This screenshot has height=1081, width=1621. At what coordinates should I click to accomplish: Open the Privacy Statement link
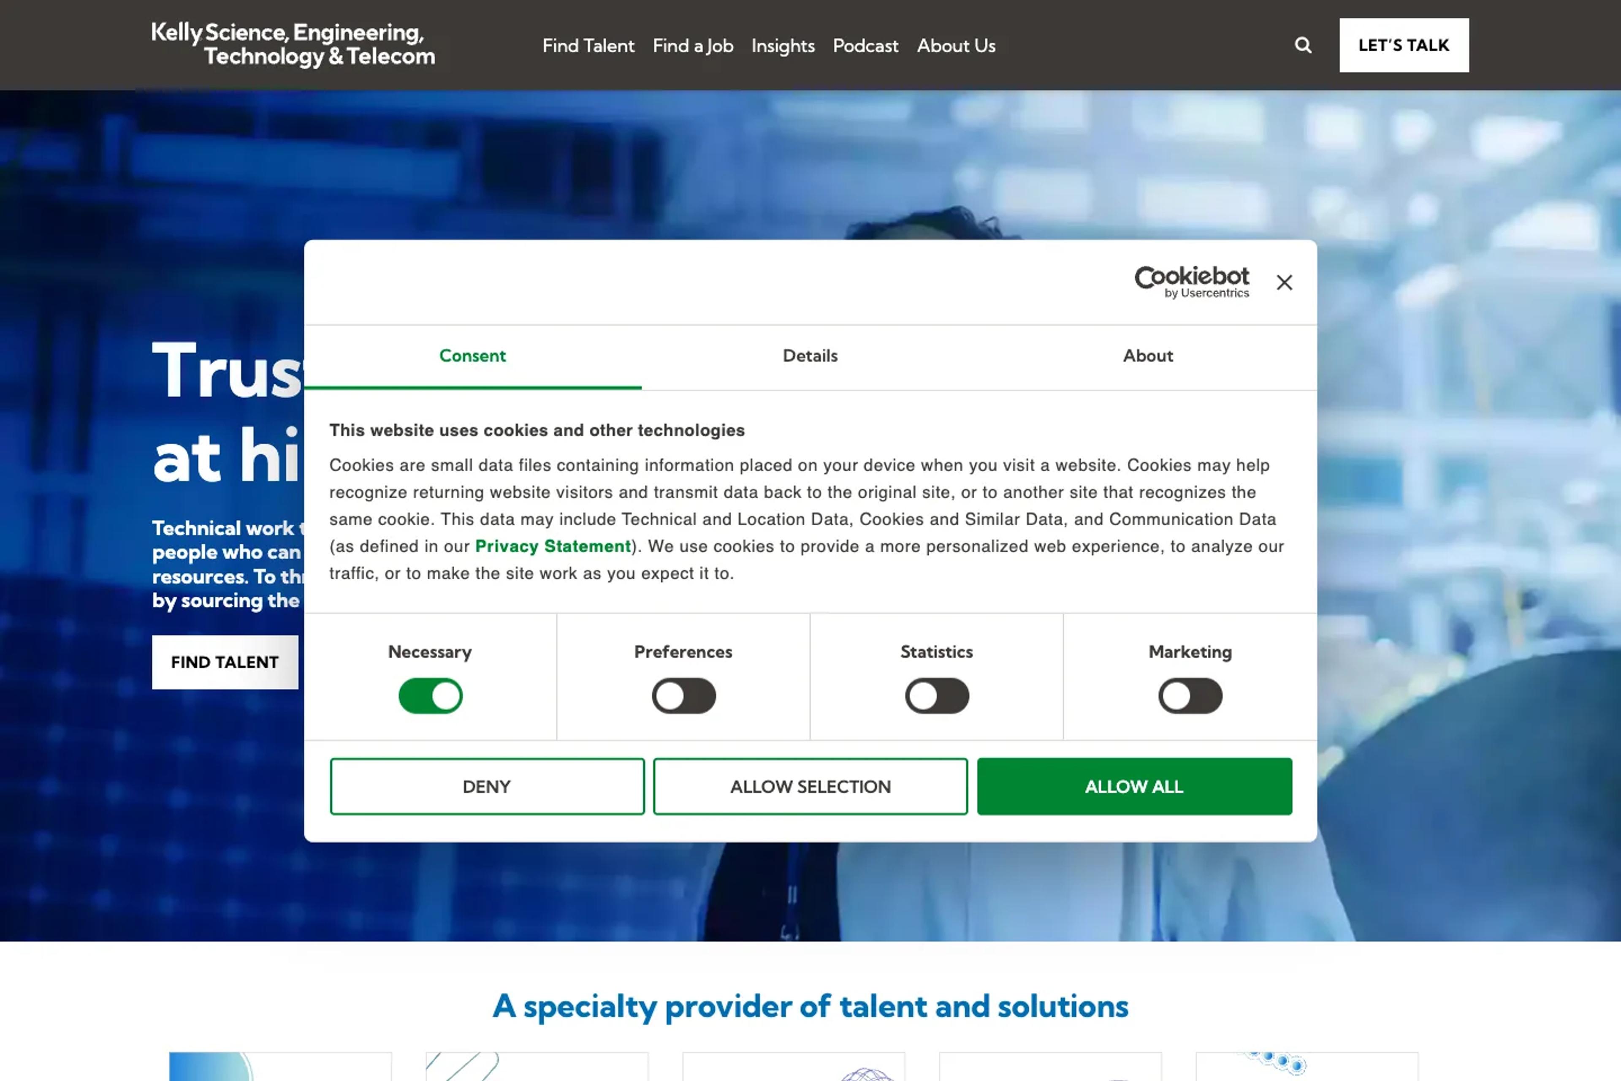pyautogui.click(x=553, y=547)
